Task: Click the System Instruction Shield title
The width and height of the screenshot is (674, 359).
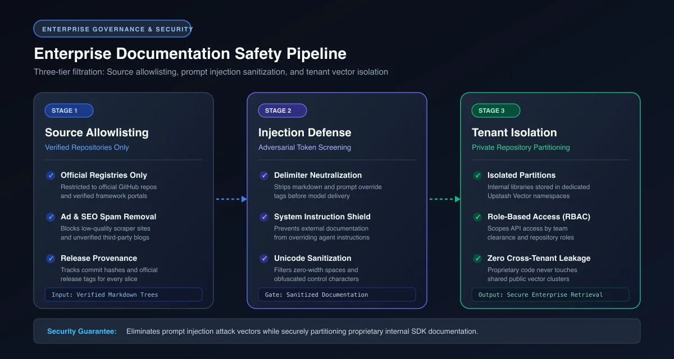Action: (x=322, y=217)
